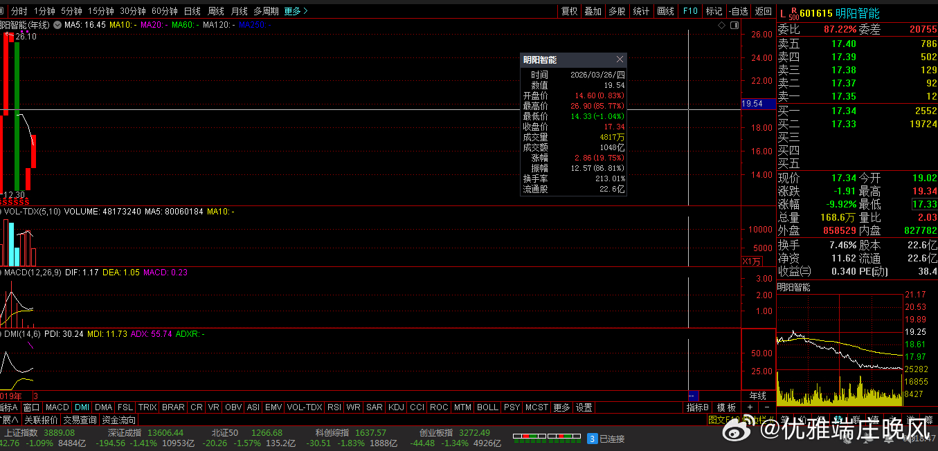Select the KDJ indicator tab
The height and width of the screenshot is (451, 938).
pyautogui.click(x=396, y=407)
